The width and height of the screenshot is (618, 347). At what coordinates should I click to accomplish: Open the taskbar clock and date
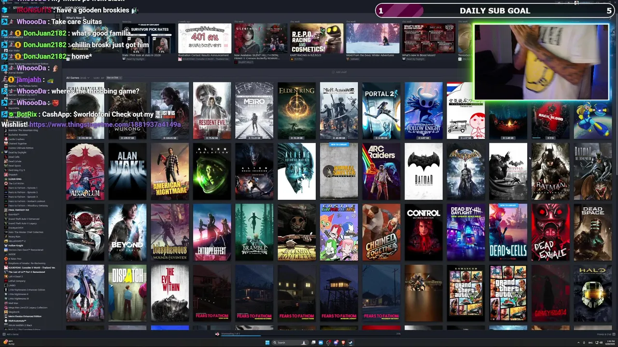click(610, 343)
